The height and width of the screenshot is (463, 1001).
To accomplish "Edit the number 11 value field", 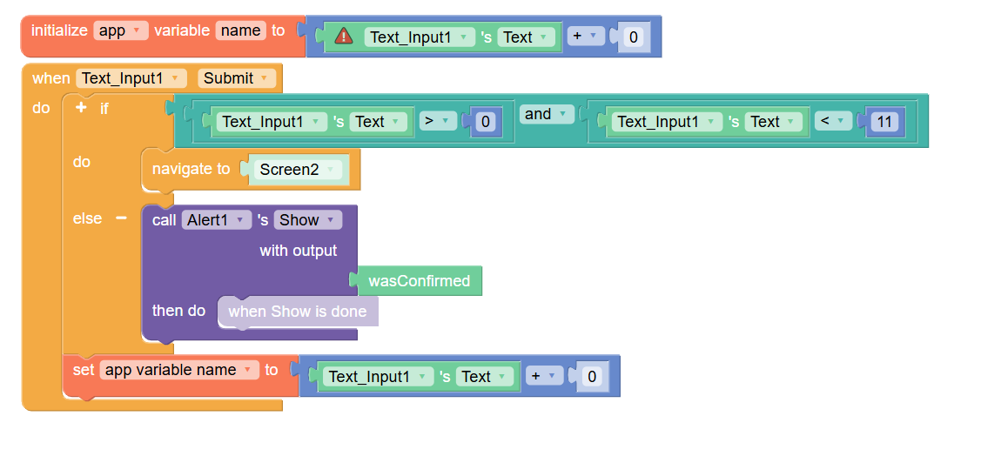I will [884, 122].
